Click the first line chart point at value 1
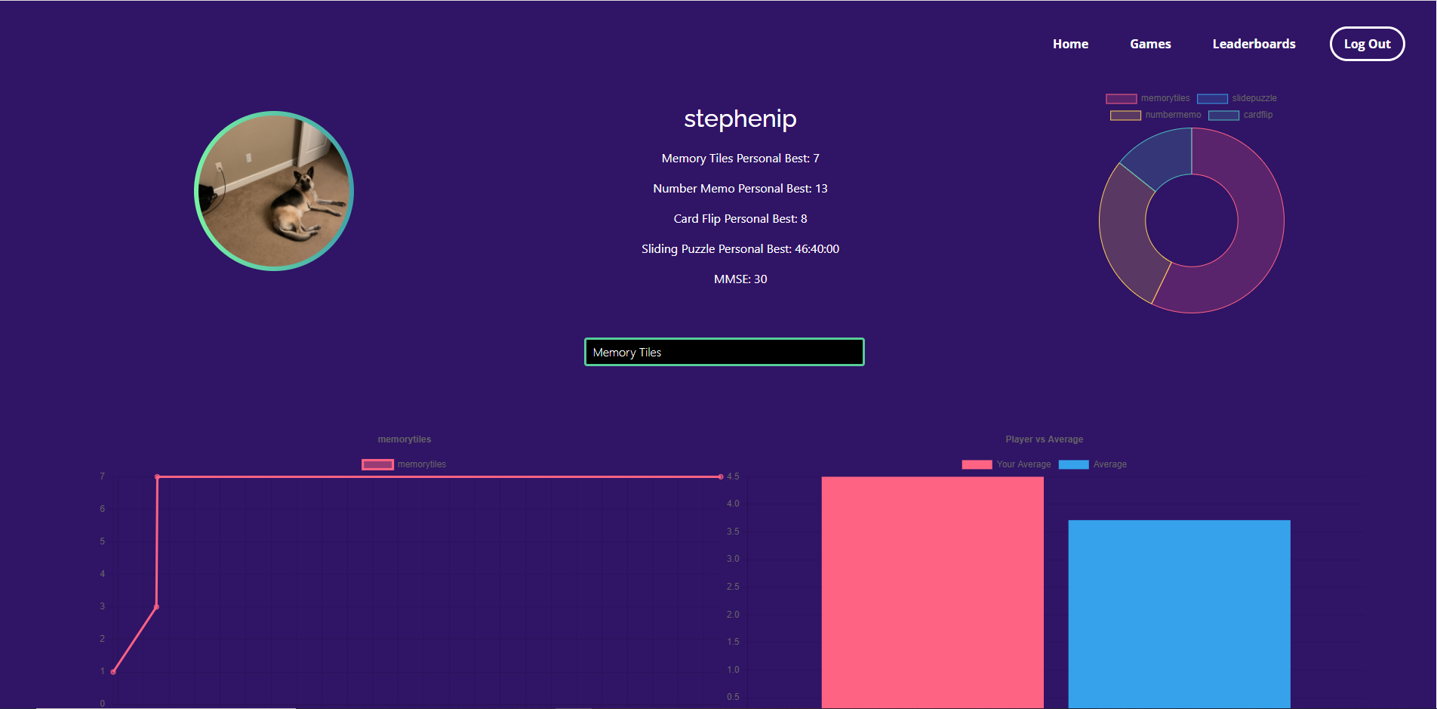Image resolution: width=1437 pixels, height=709 pixels. (113, 671)
